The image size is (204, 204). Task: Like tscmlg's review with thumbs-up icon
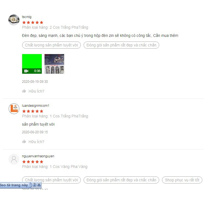point(24,91)
